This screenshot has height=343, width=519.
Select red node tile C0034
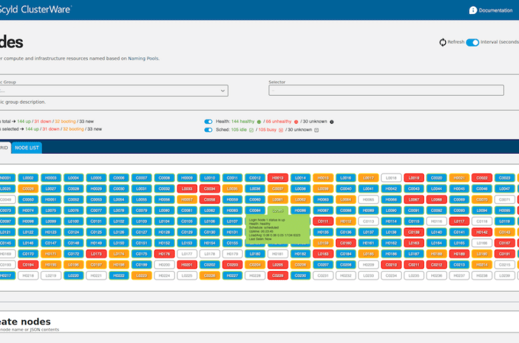(x=210, y=189)
